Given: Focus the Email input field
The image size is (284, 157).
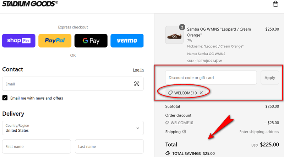Looking at the screenshot, I should [x=67, y=84].
